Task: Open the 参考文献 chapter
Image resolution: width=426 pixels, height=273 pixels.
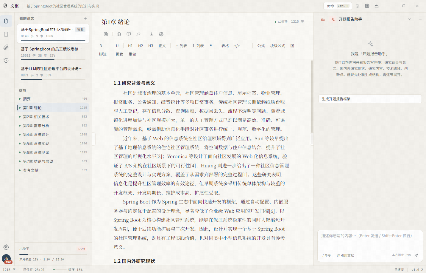Action: pos(53,170)
